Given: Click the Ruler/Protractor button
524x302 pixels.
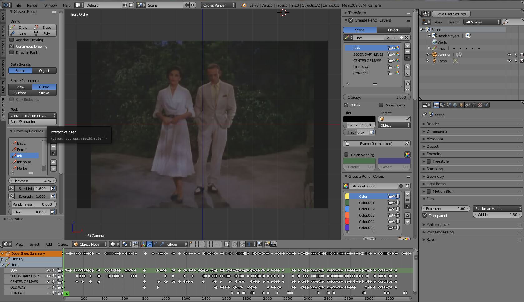Looking at the screenshot, I should click(32, 122).
